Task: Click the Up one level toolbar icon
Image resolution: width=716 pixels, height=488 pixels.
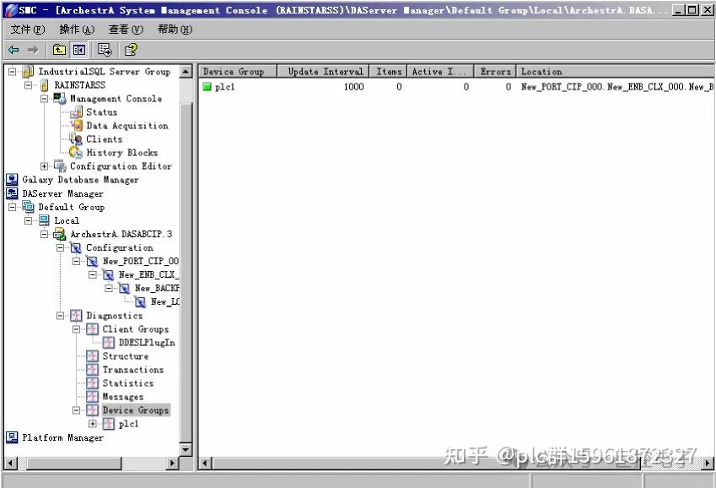Action: (x=59, y=50)
